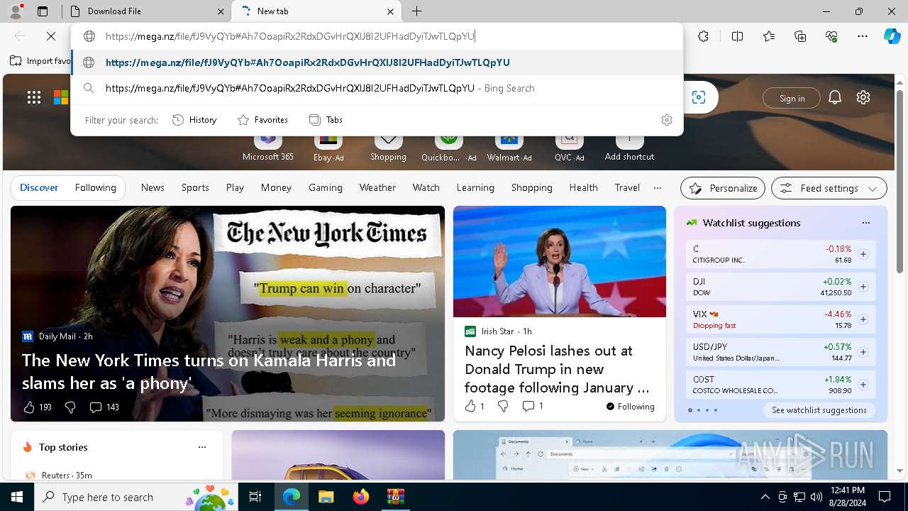This screenshot has height=511, width=908.
Task: Stop loading the page with the X button
Action: click(x=51, y=36)
